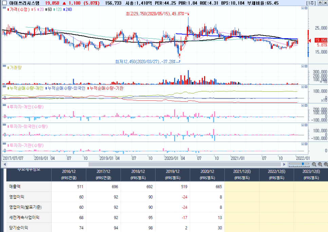328x232 pixels.
Task: Click the 매출액 row label
Action: [15, 187]
